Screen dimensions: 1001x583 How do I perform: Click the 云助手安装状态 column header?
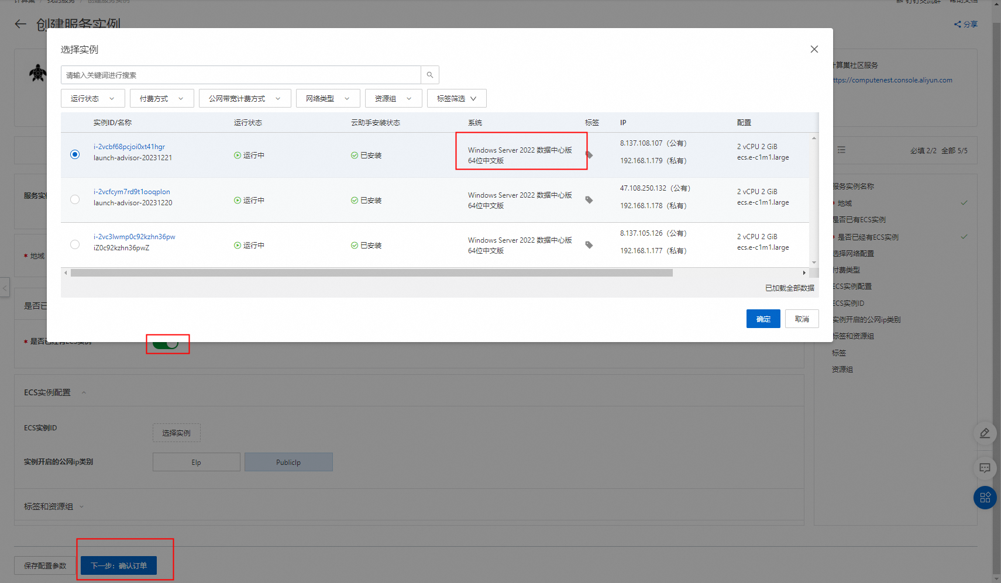(x=376, y=122)
